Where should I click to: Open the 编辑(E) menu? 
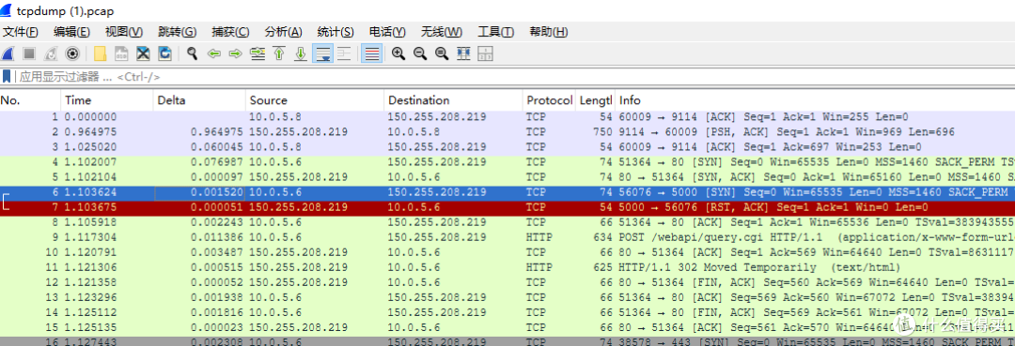71,32
